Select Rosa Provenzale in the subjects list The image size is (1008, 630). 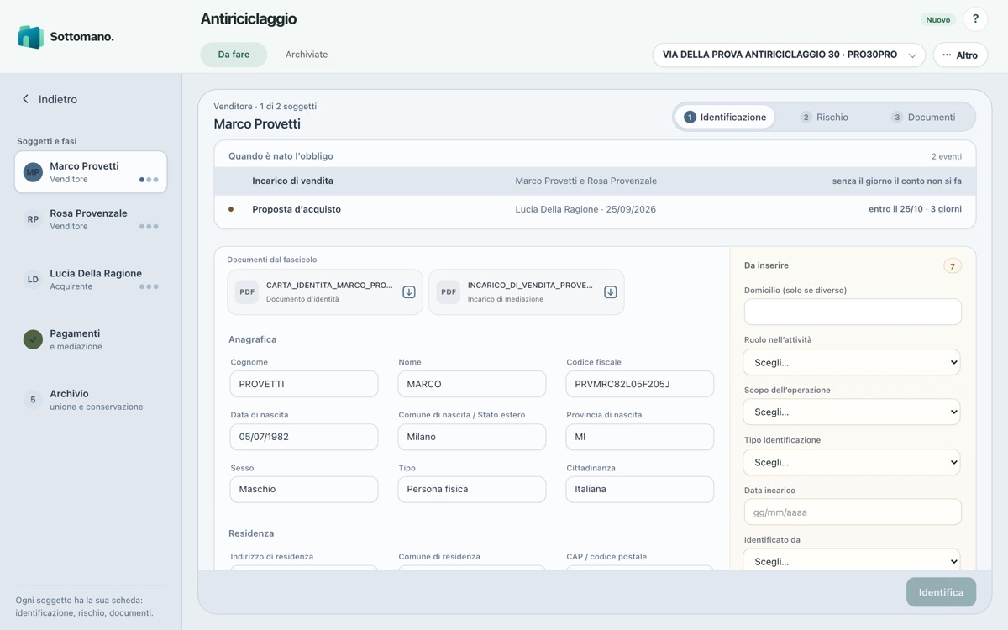(x=91, y=219)
